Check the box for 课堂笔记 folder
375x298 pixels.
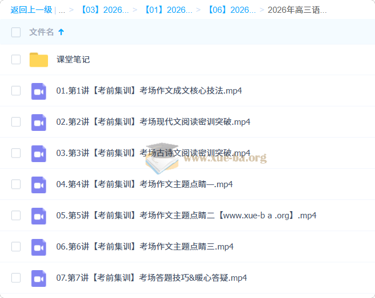click(16, 60)
